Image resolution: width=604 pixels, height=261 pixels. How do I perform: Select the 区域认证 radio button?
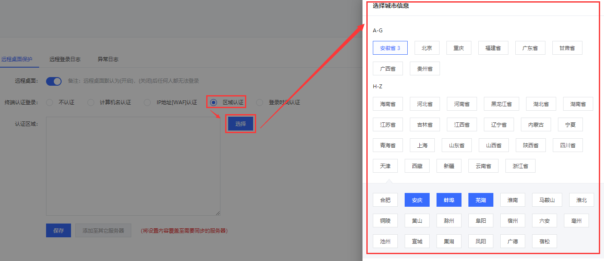(214, 103)
